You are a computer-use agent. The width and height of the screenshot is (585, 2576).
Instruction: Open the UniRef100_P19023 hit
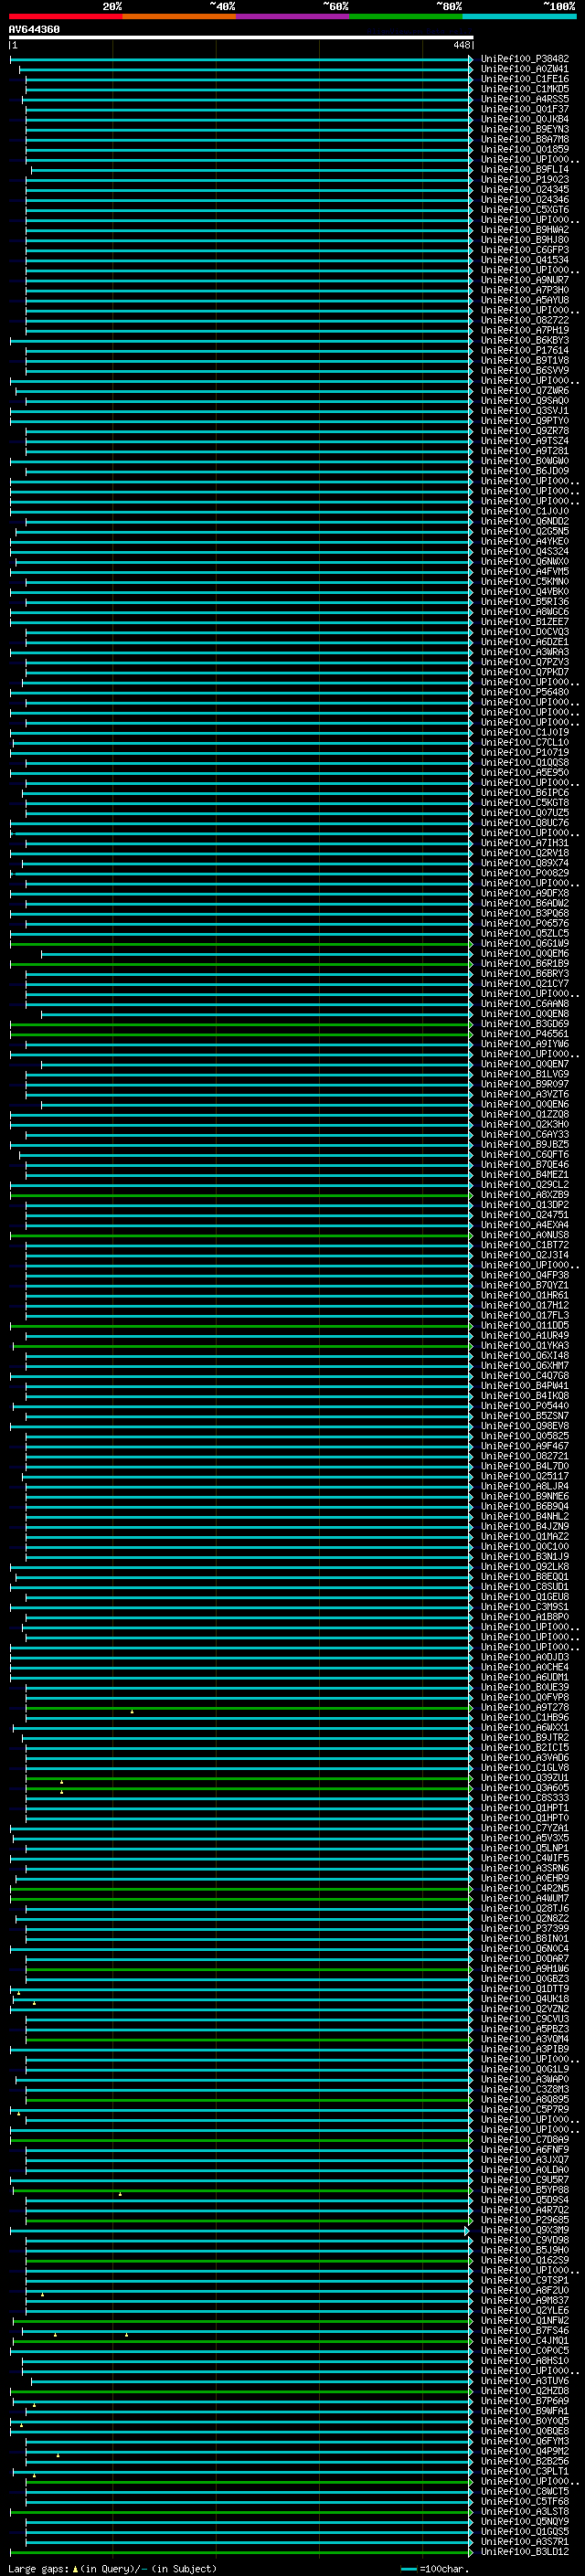(525, 180)
